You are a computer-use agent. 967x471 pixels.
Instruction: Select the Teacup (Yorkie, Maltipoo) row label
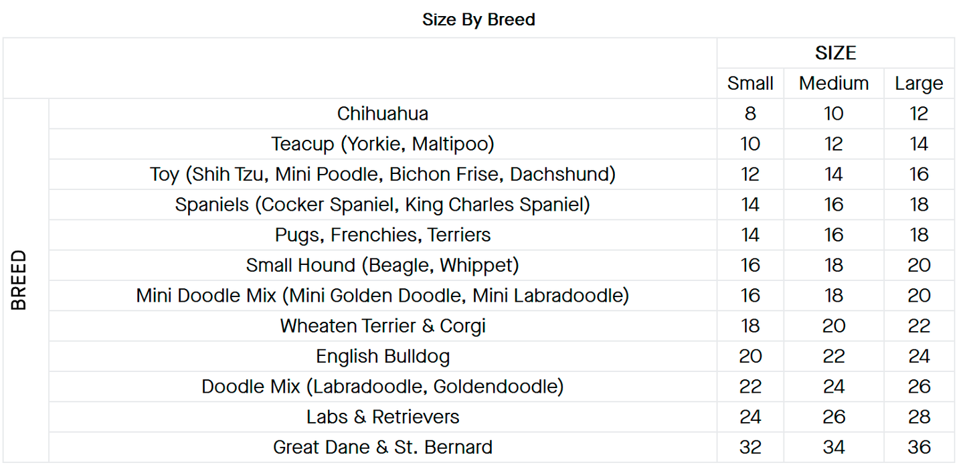click(x=383, y=144)
